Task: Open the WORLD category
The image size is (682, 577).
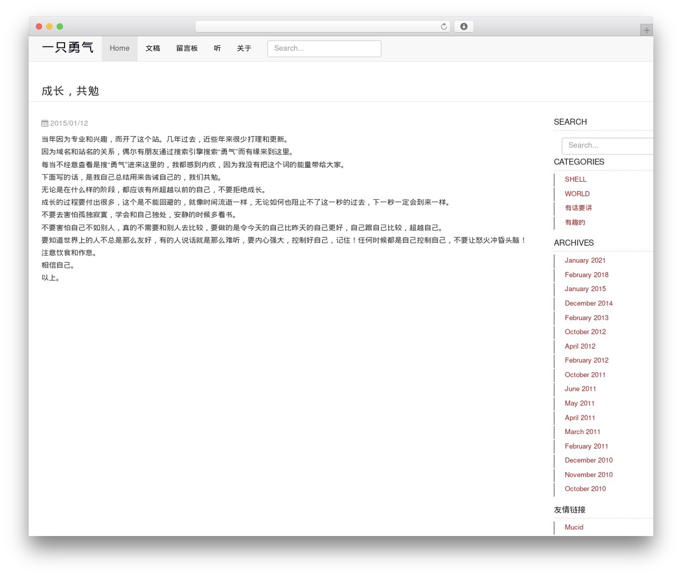Action: [577, 194]
